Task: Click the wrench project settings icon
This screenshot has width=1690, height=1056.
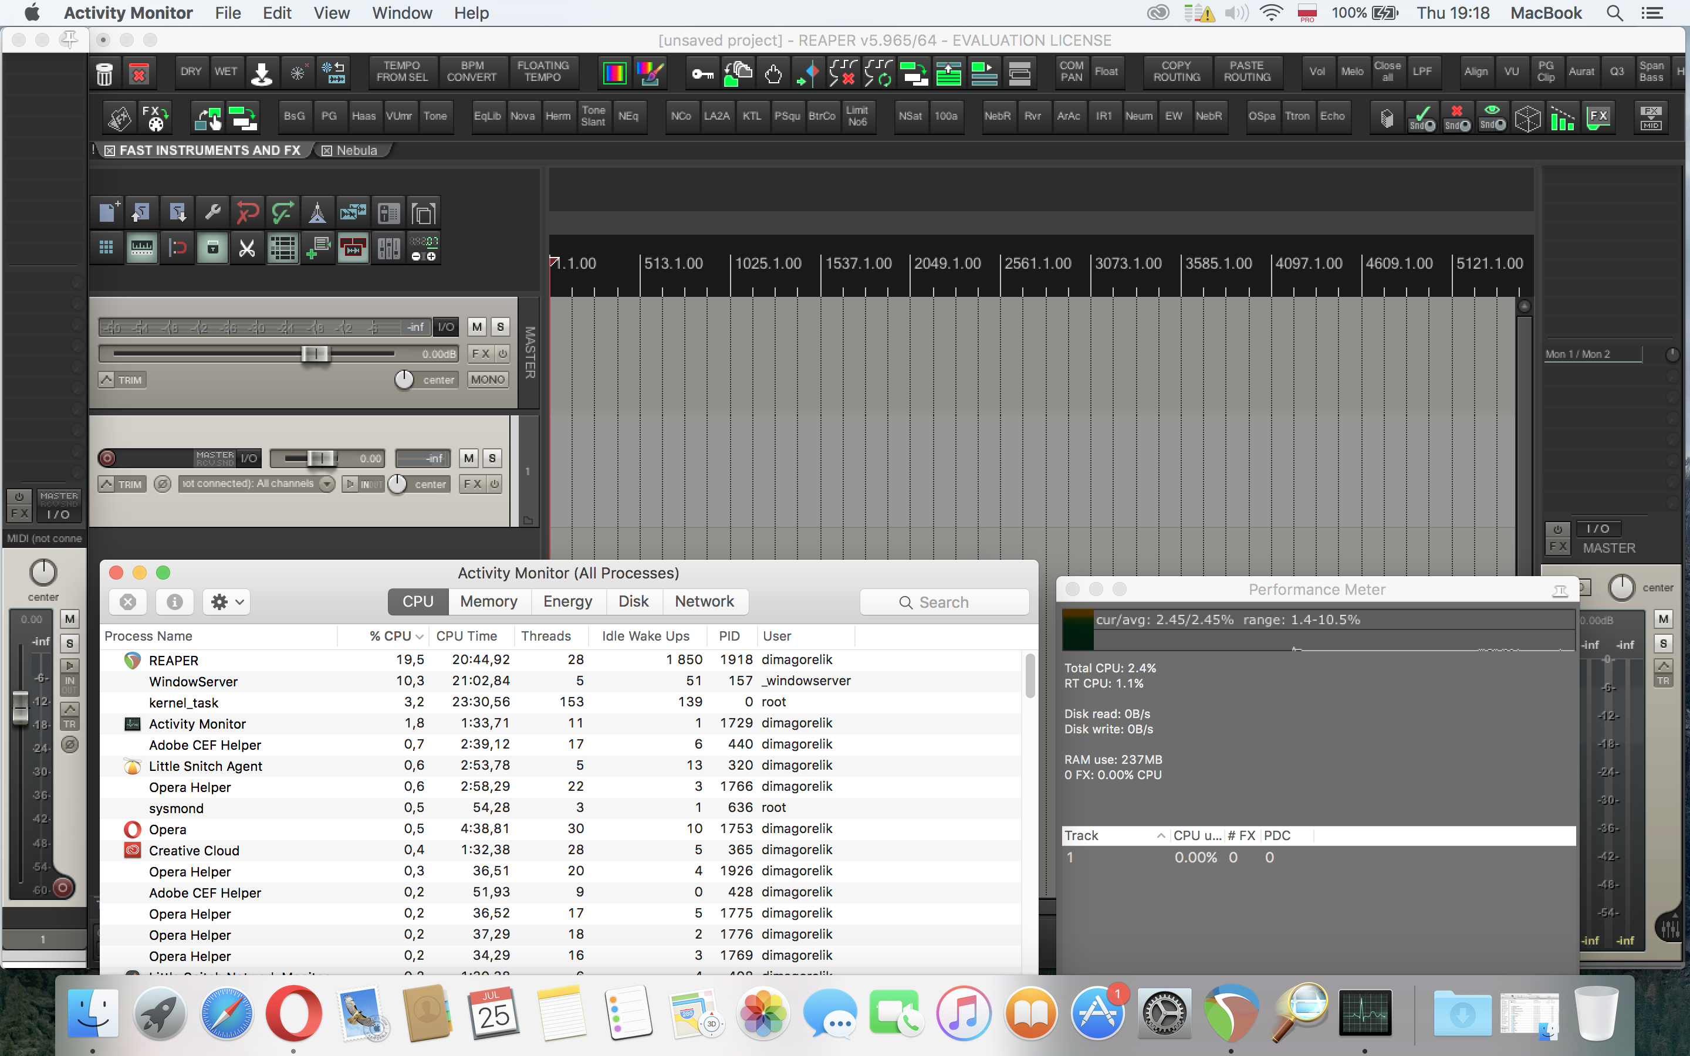Action: click(x=212, y=212)
